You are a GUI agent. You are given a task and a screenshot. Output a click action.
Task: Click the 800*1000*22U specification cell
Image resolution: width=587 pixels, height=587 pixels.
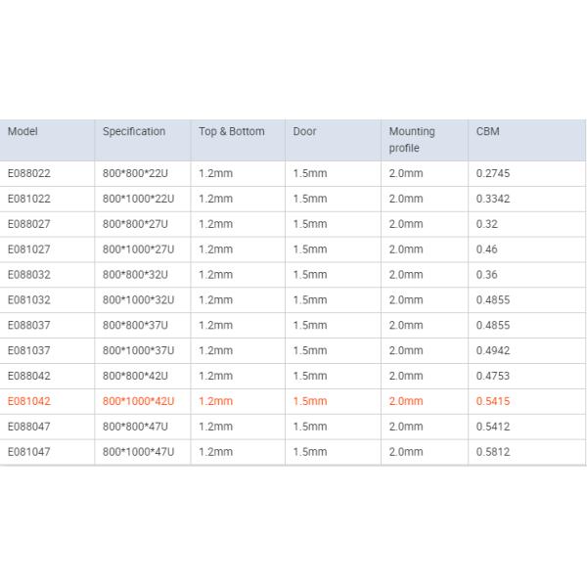pos(138,199)
